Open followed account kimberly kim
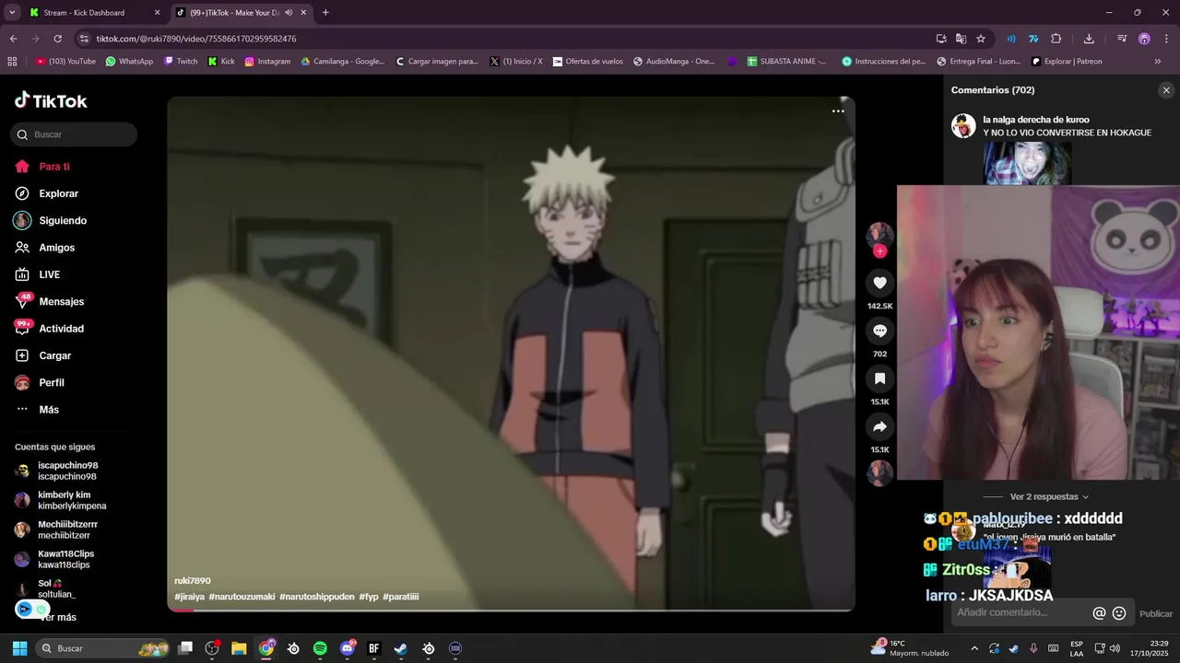The image size is (1180, 663). (x=72, y=500)
